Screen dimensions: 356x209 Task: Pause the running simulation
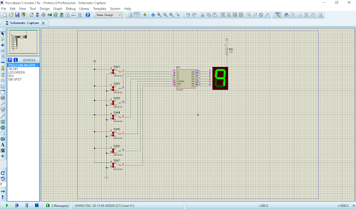[x=27, y=205]
